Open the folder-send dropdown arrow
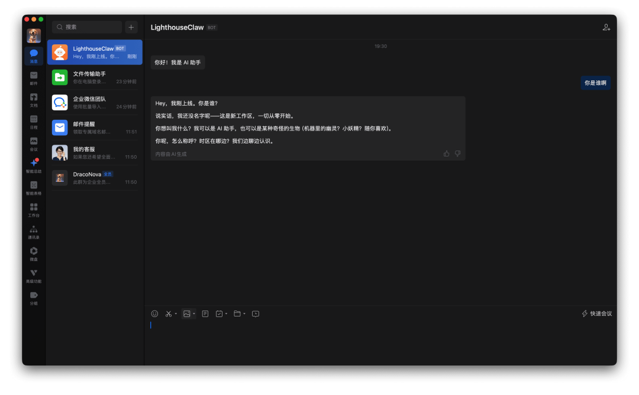Screen dimensions: 639x395 [244, 314]
